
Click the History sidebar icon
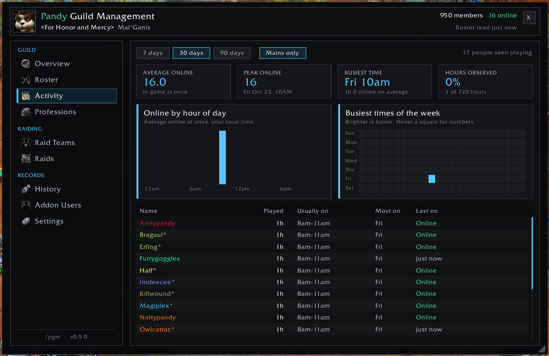coord(26,189)
